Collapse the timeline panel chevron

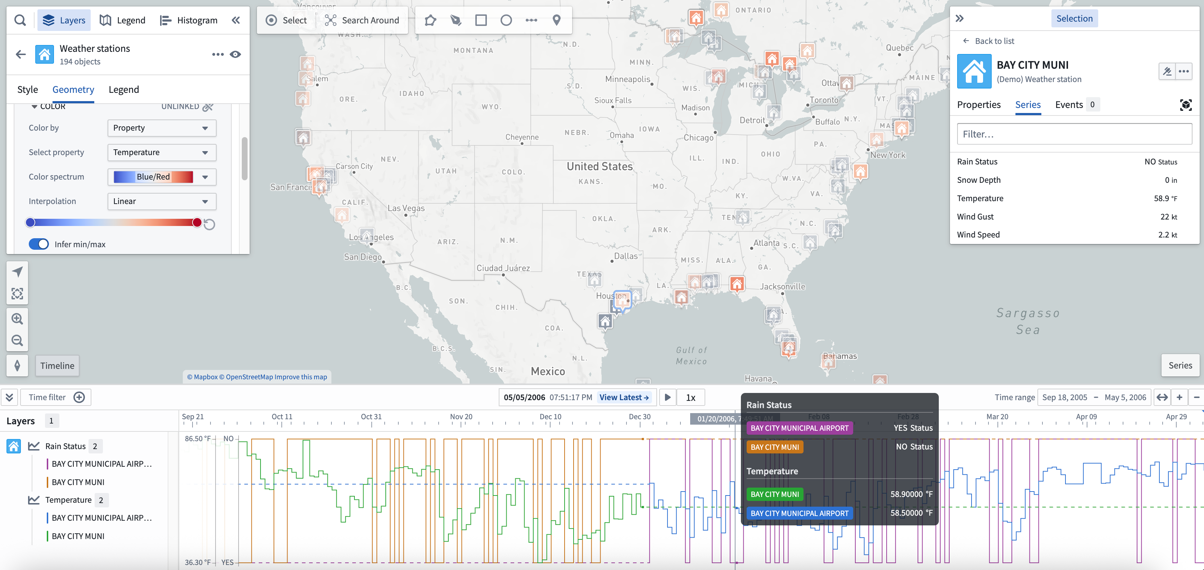point(9,398)
